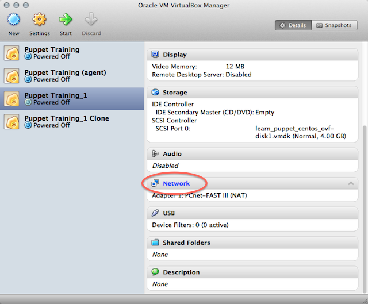Open the Display section header

point(252,55)
